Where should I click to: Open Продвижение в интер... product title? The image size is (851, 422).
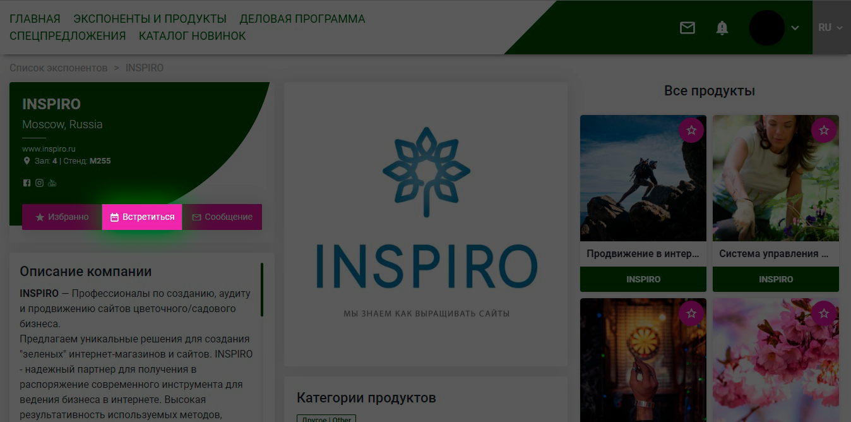point(643,254)
